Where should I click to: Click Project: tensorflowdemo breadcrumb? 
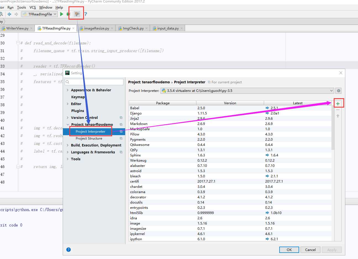click(149, 82)
